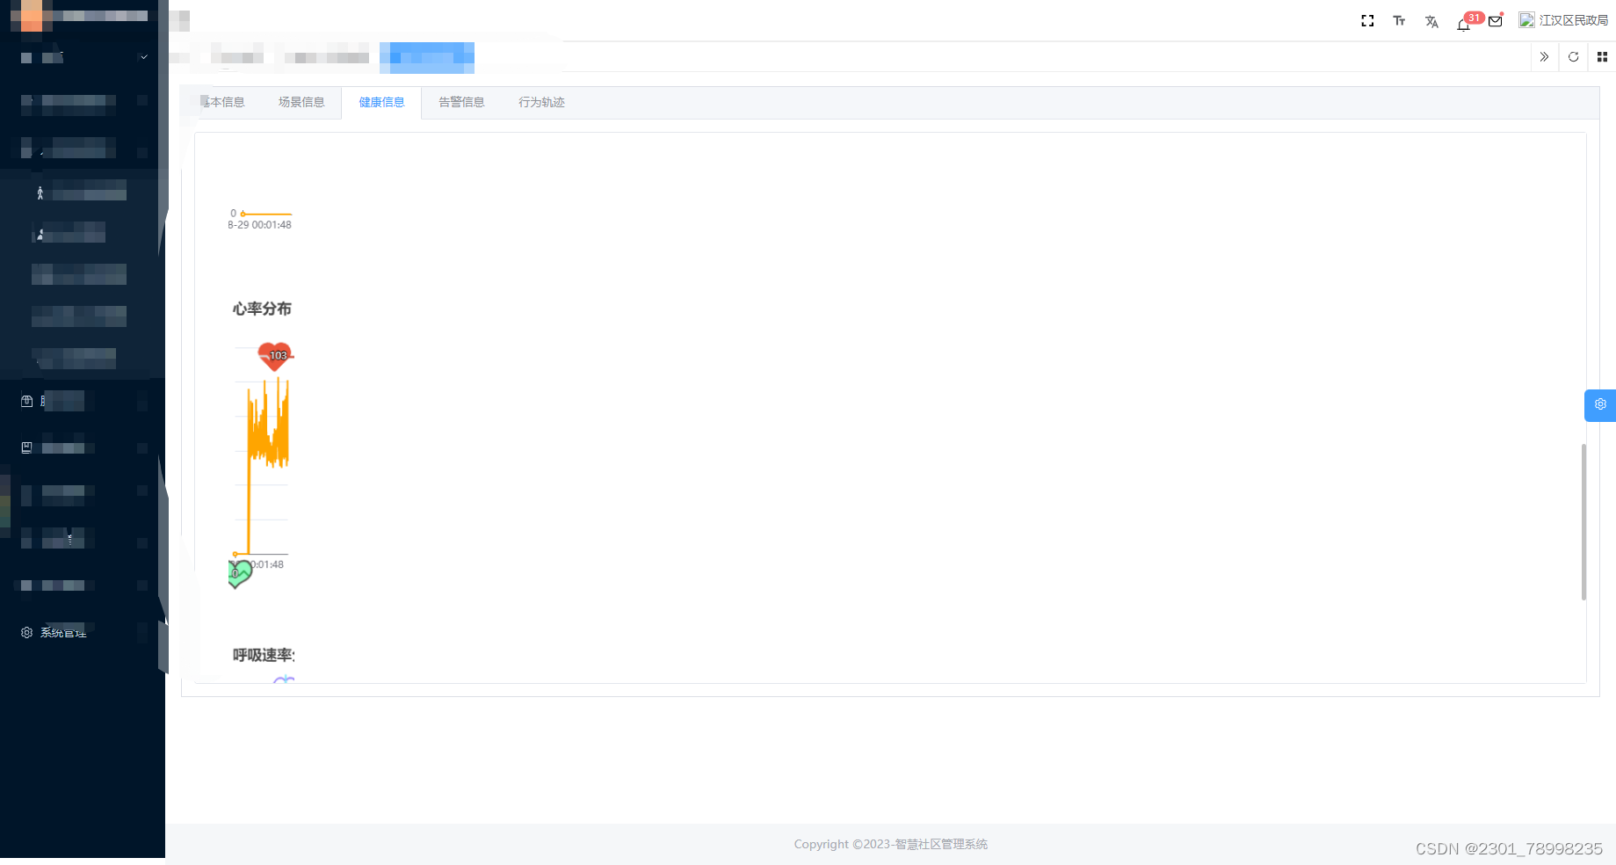Click the font size (Tt) icon
The image size is (1616, 865).
[1399, 20]
